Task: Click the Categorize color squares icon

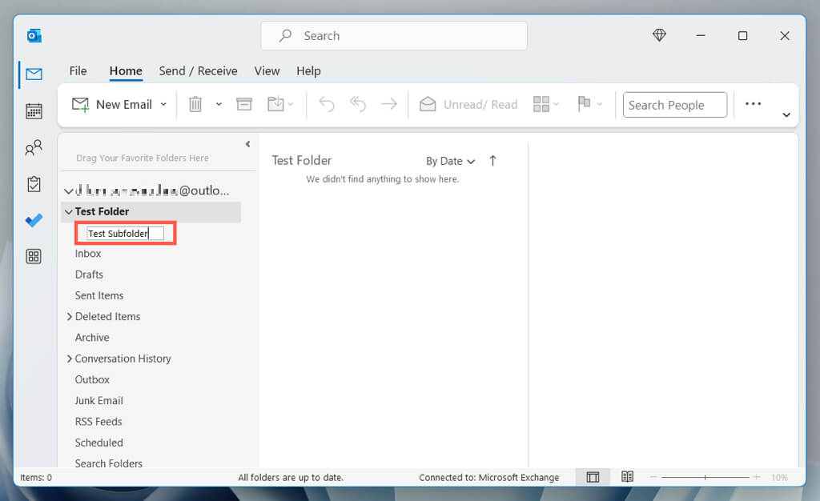Action: point(541,104)
